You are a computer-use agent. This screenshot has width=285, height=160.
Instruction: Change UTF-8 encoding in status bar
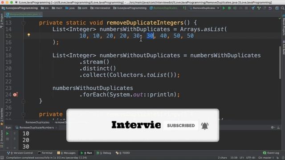251,158
